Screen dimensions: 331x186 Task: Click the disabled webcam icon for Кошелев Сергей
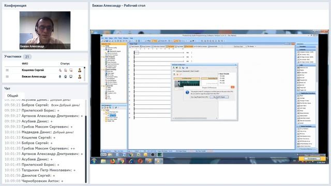(x=66, y=70)
